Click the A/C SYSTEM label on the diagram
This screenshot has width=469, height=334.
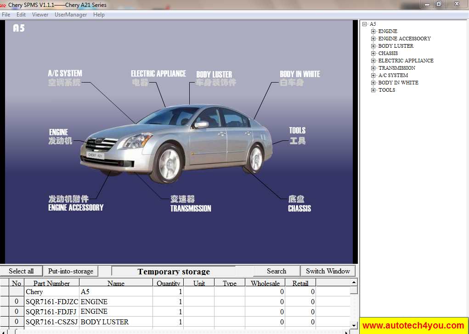tap(65, 73)
